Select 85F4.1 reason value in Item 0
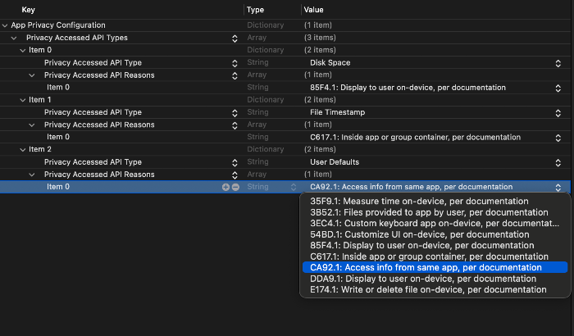Screen dimensions: 574x336 tap(408, 88)
